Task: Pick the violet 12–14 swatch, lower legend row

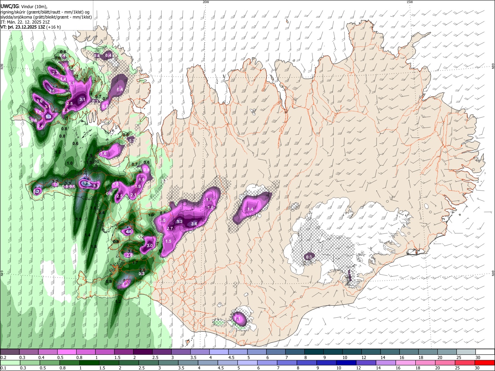Action: pos(366,363)
